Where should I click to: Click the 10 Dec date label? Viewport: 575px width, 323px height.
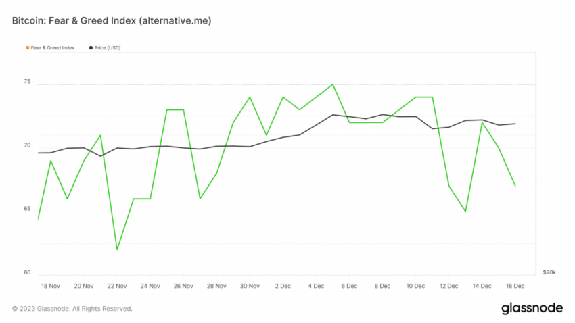[415, 286]
